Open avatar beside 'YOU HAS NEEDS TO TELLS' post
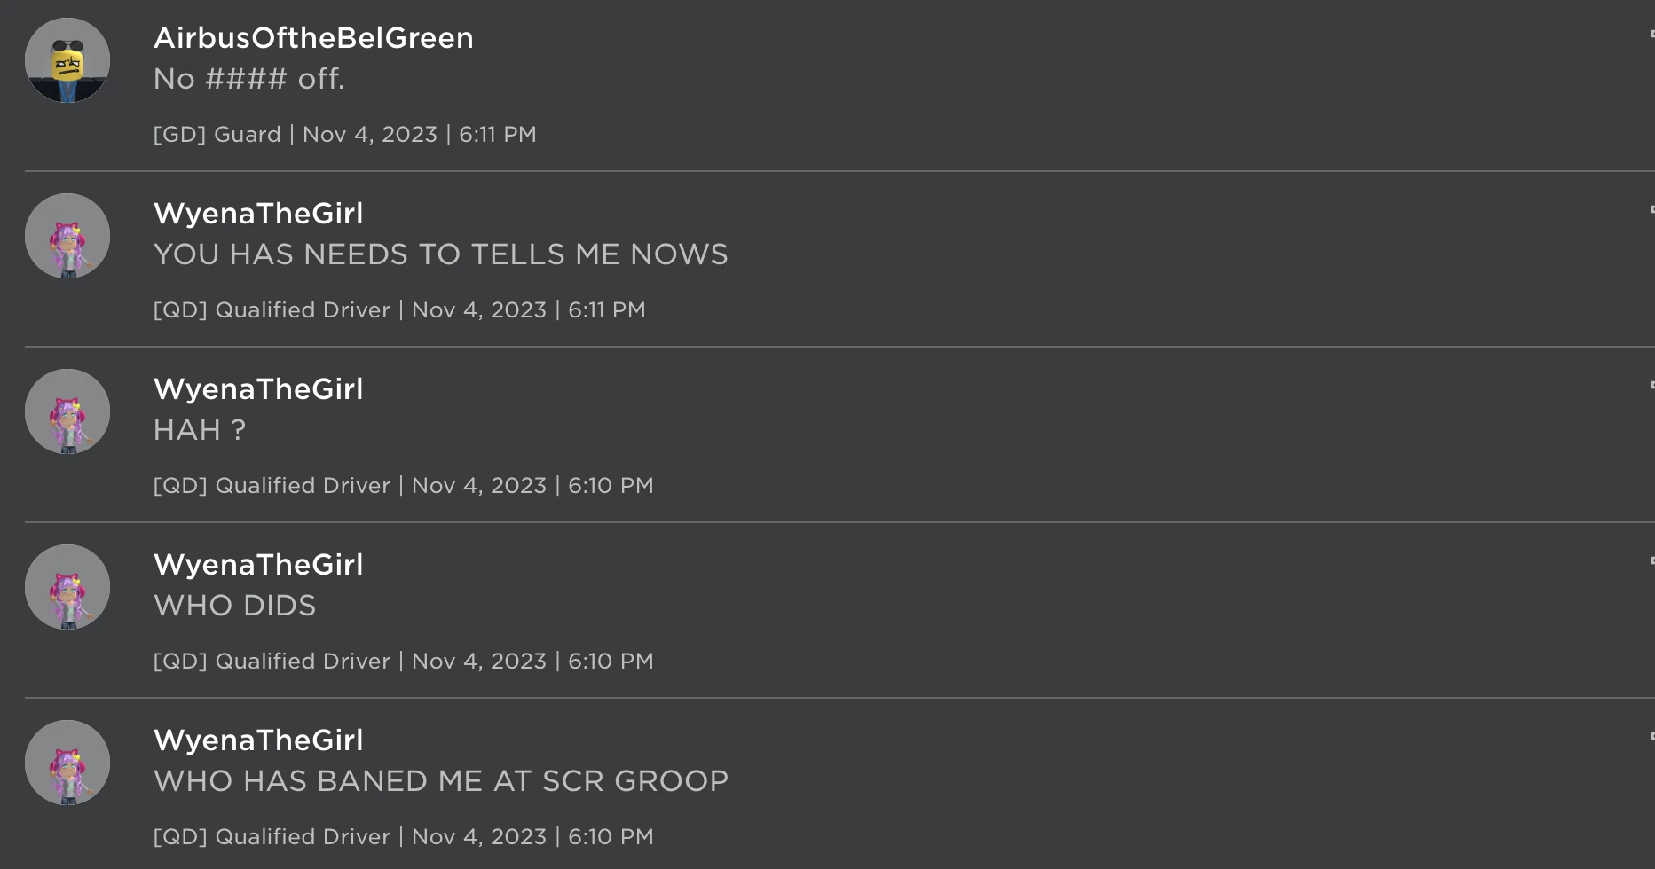This screenshot has height=869, width=1655. (x=67, y=236)
